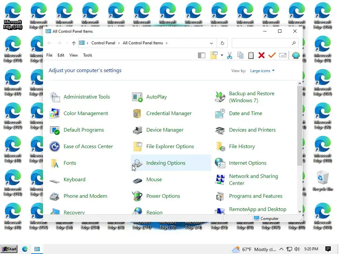Show hidden tray icons chevron
The image size is (339, 254).
pyautogui.click(x=281, y=249)
